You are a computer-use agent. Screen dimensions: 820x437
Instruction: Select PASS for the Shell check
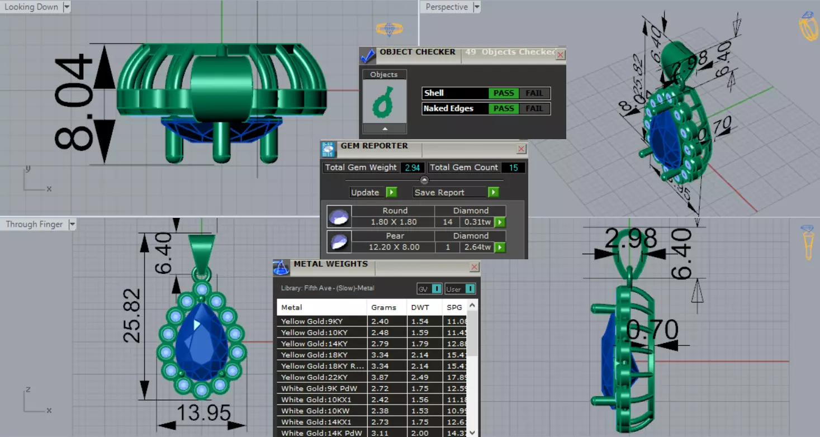[x=504, y=93]
